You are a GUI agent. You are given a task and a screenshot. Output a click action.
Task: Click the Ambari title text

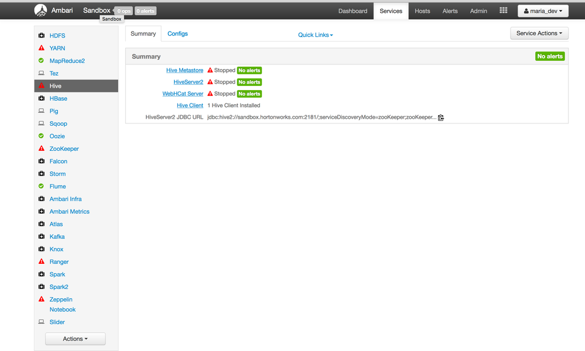pyautogui.click(x=62, y=11)
